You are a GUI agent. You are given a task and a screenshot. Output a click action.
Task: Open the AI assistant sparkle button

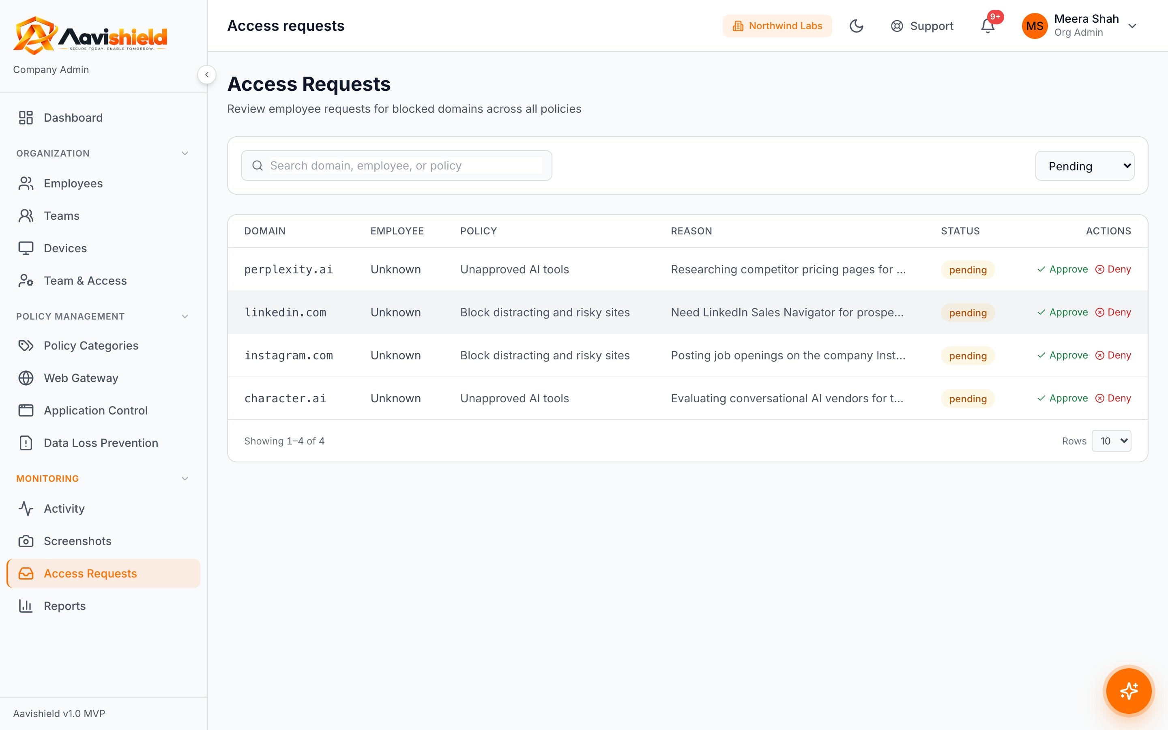[x=1128, y=691]
